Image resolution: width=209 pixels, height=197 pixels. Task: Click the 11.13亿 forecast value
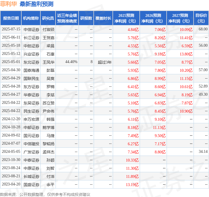point(159,127)
